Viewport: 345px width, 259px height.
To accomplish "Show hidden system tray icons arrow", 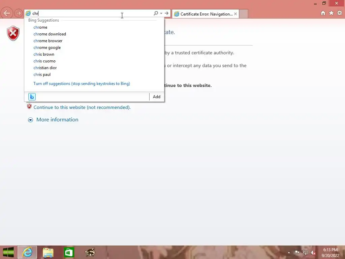I will pyautogui.click(x=289, y=253).
